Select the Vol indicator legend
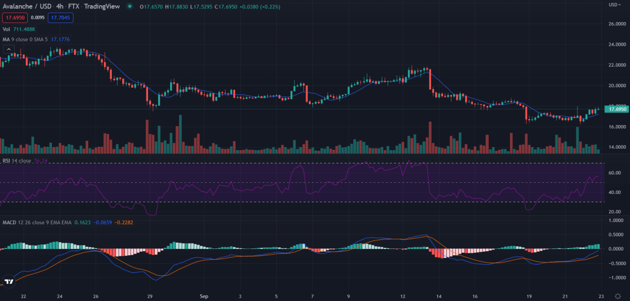Screen dimensions: 630x301 point(6,29)
